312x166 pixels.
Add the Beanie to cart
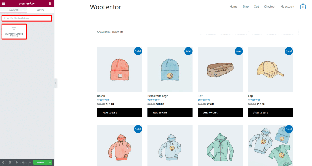pos(119,112)
